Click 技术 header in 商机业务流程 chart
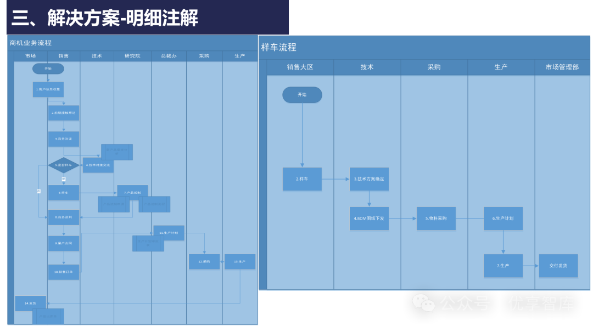The image size is (593, 327). pos(97,56)
